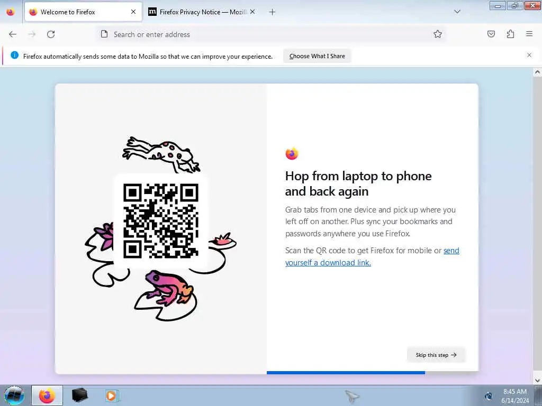542x406 pixels.
Task: Open the Firefox hamburger application menu
Action: pos(529,34)
